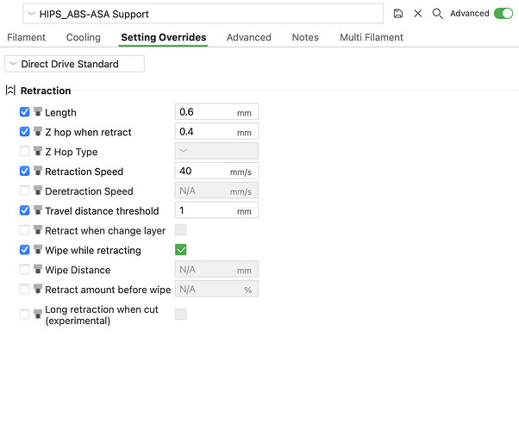Click the Deretraction Speed N/A field
The image size is (519, 431).
pos(216,191)
